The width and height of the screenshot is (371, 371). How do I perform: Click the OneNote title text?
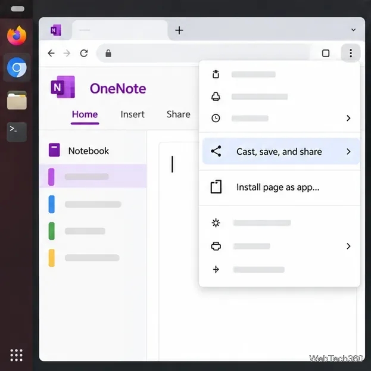tap(118, 89)
